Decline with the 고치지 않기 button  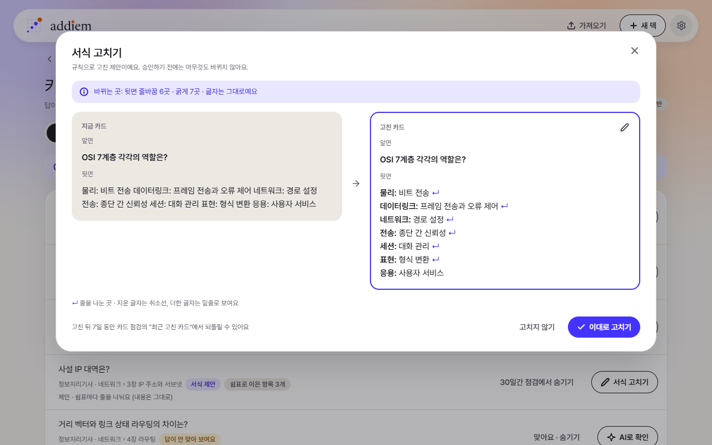tap(537, 327)
